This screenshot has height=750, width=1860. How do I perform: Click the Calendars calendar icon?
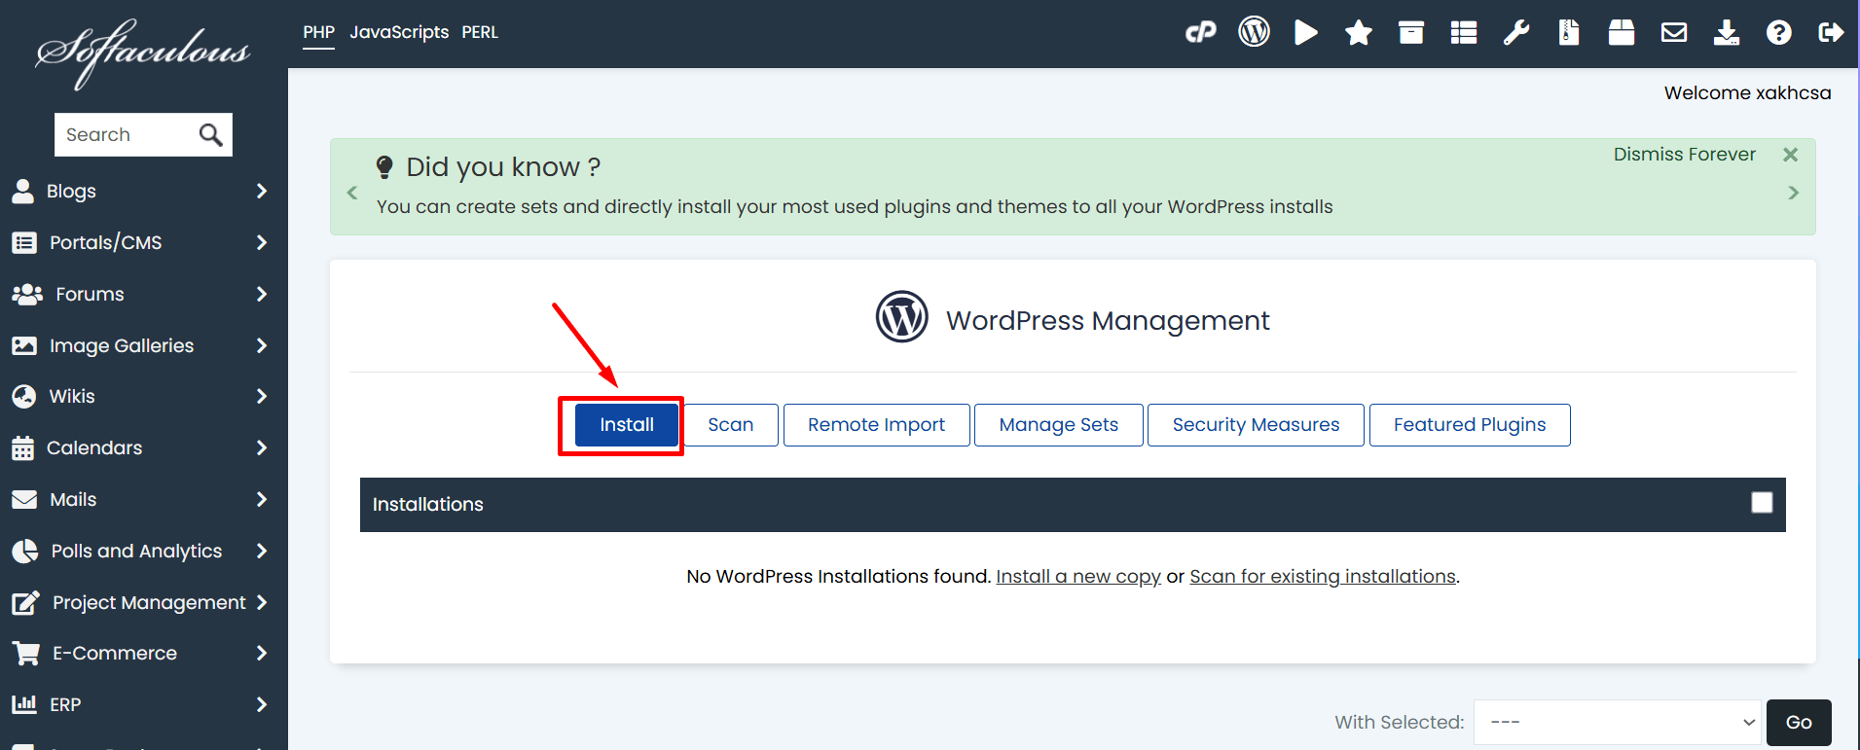click(22, 447)
